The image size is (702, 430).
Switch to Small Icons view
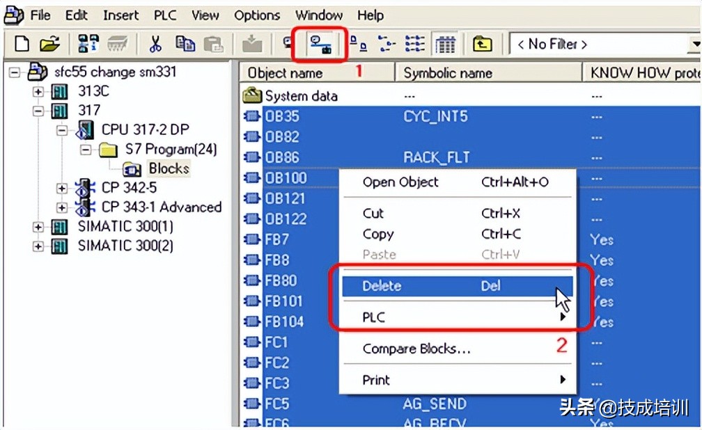pos(387,44)
